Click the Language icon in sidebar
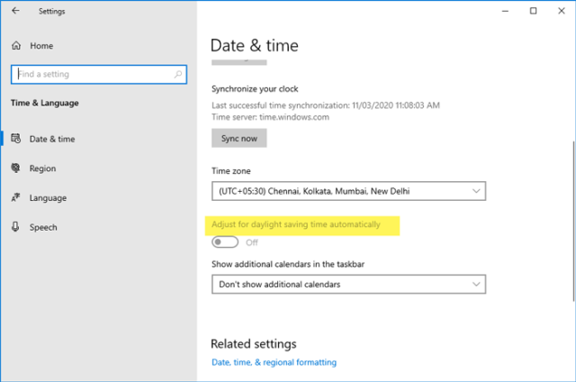 [x=16, y=198]
